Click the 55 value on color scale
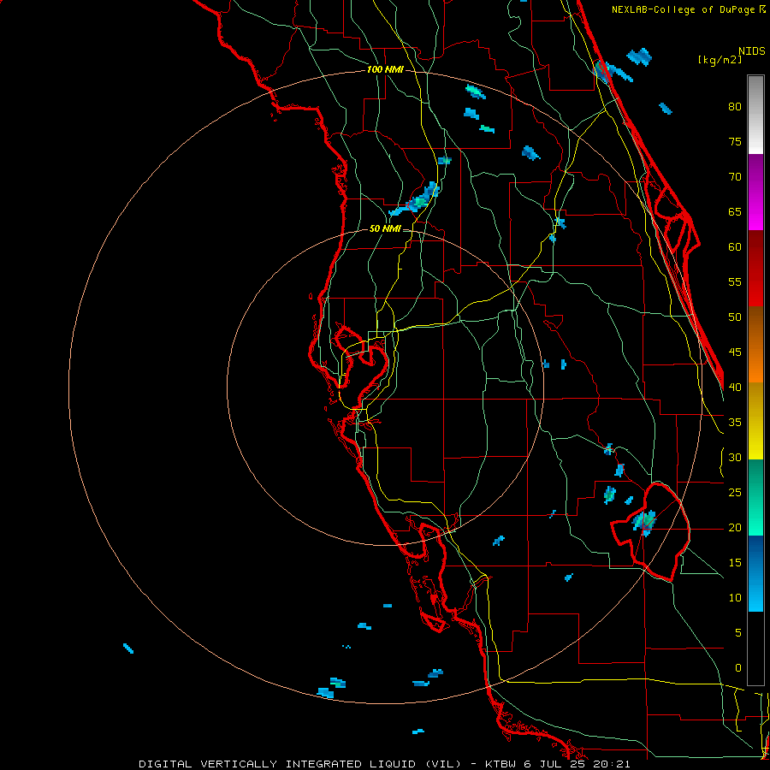 coord(735,282)
